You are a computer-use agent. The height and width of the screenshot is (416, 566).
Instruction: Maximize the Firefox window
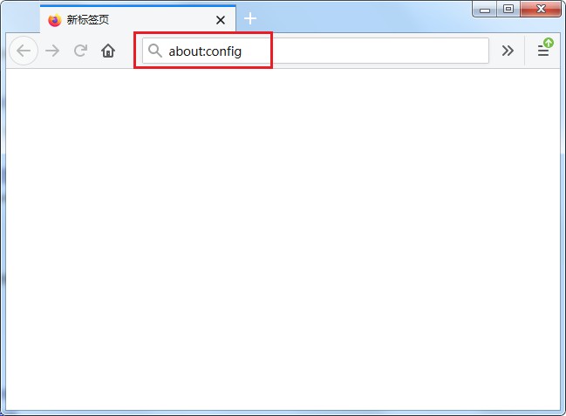[x=508, y=8]
